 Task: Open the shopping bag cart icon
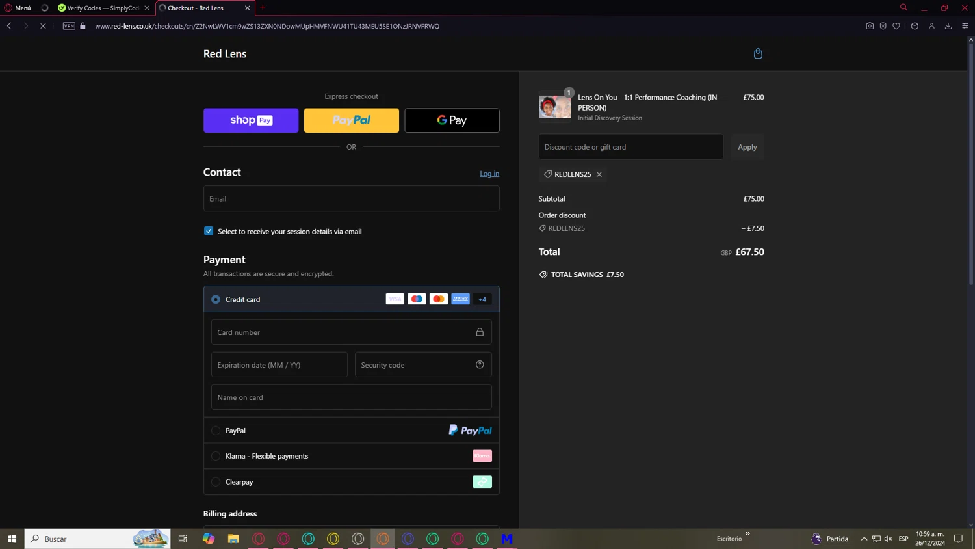(758, 53)
